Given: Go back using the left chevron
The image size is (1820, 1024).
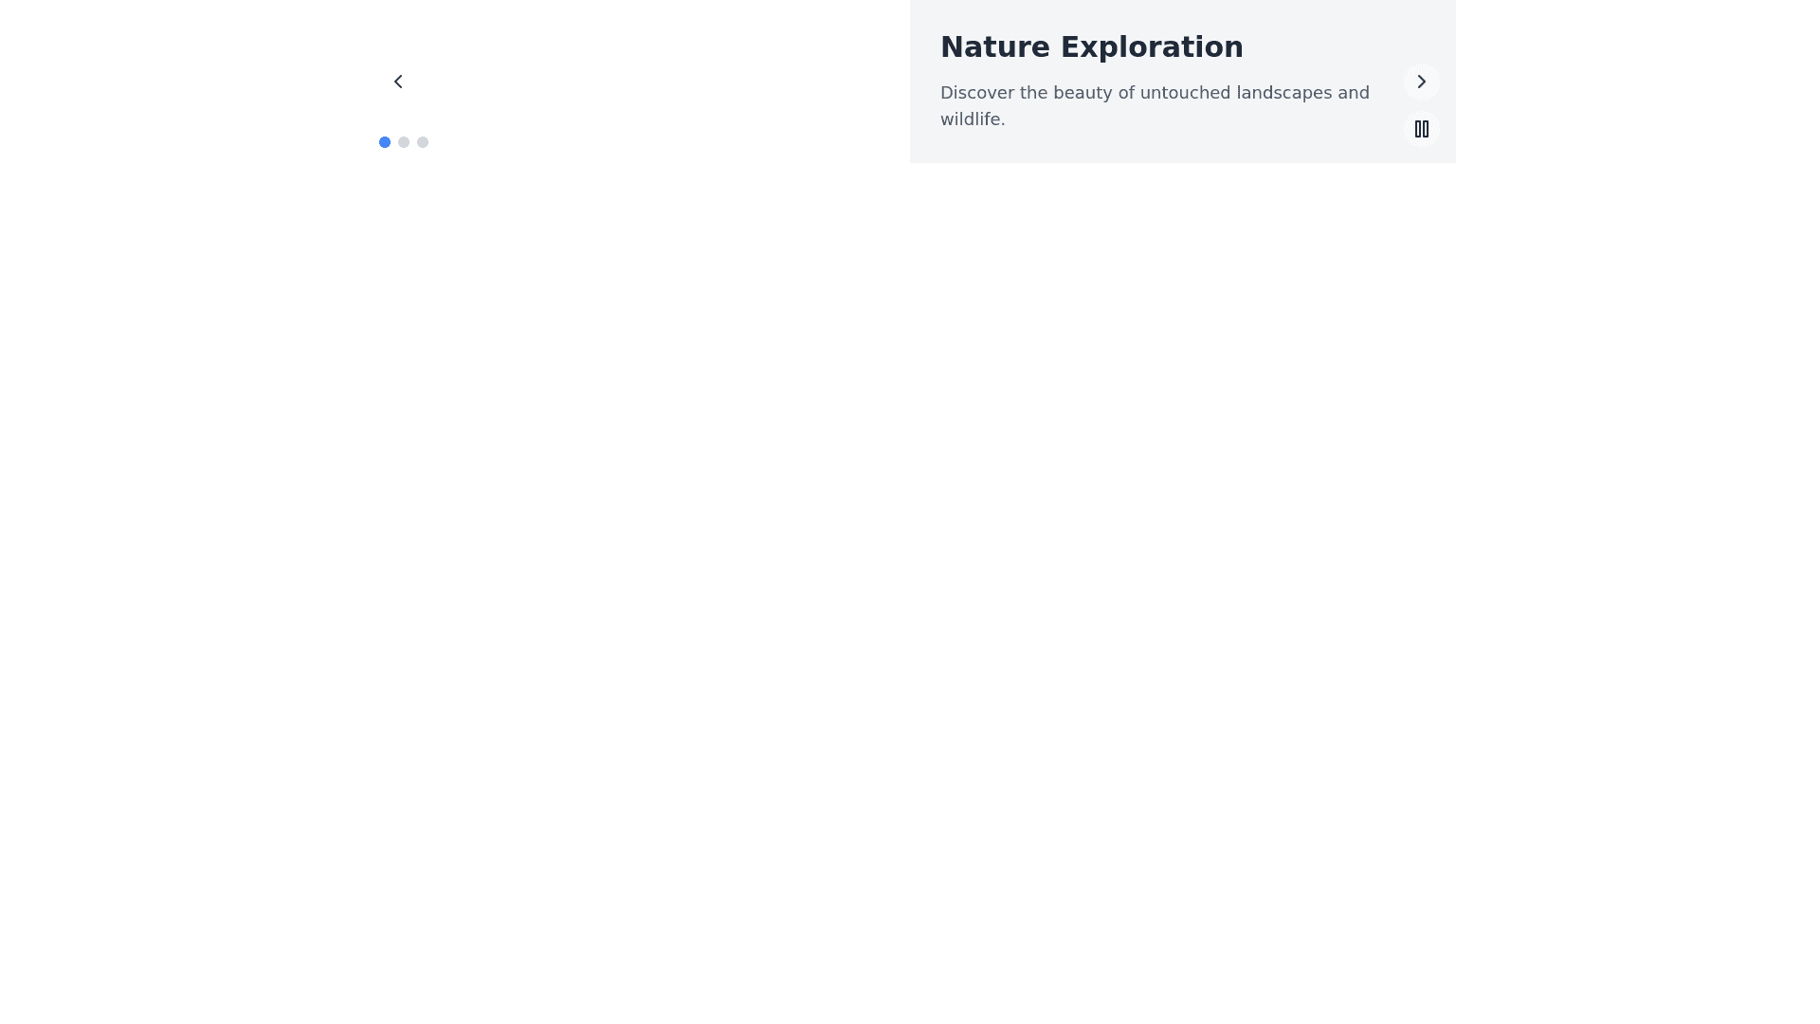Looking at the screenshot, I should [398, 82].
